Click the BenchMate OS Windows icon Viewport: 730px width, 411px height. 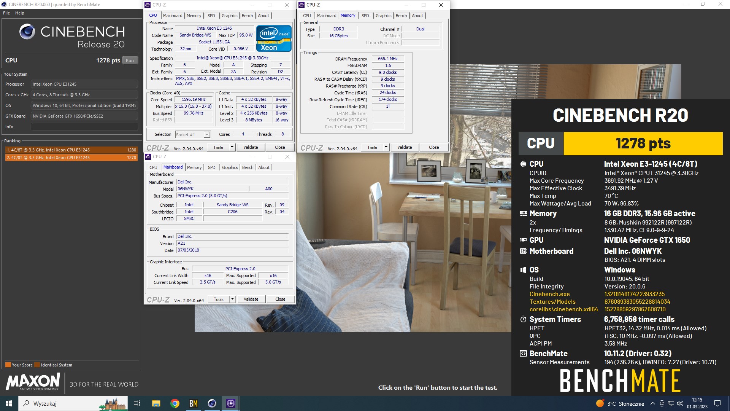click(x=523, y=270)
